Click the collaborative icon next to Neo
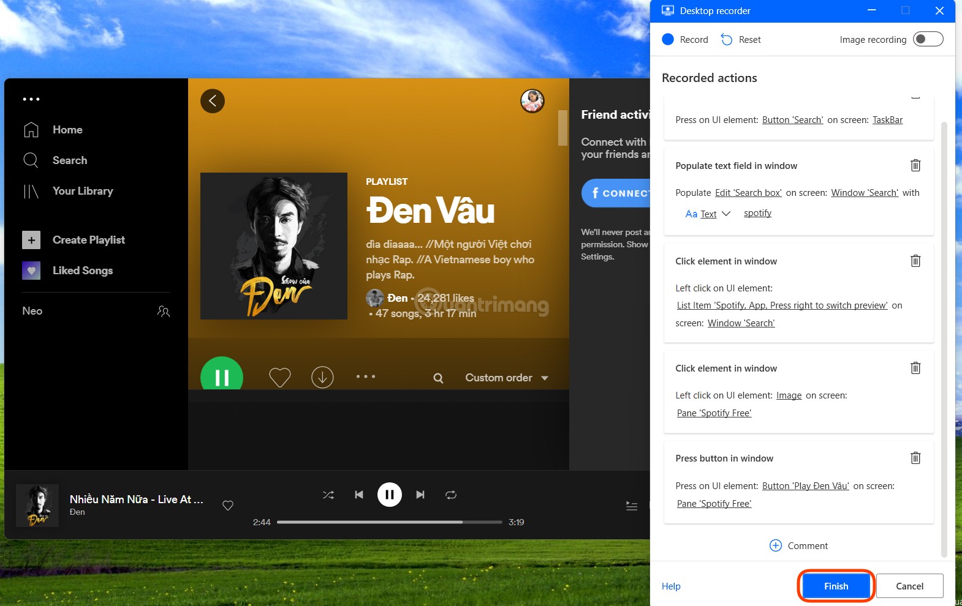The height and width of the screenshot is (606, 962). 164,311
